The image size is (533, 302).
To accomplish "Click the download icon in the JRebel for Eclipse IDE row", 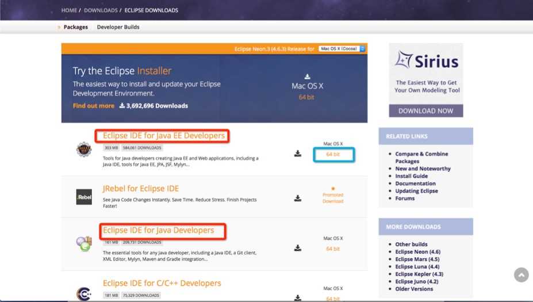I will (x=298, y=198).
